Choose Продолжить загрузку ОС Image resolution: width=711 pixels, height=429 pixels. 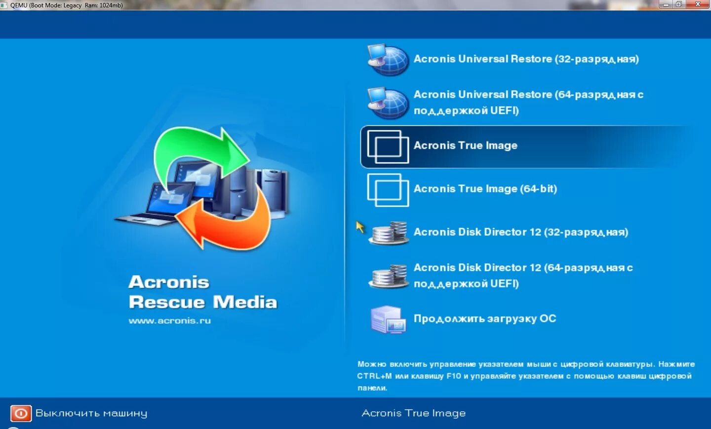point(485,319)
